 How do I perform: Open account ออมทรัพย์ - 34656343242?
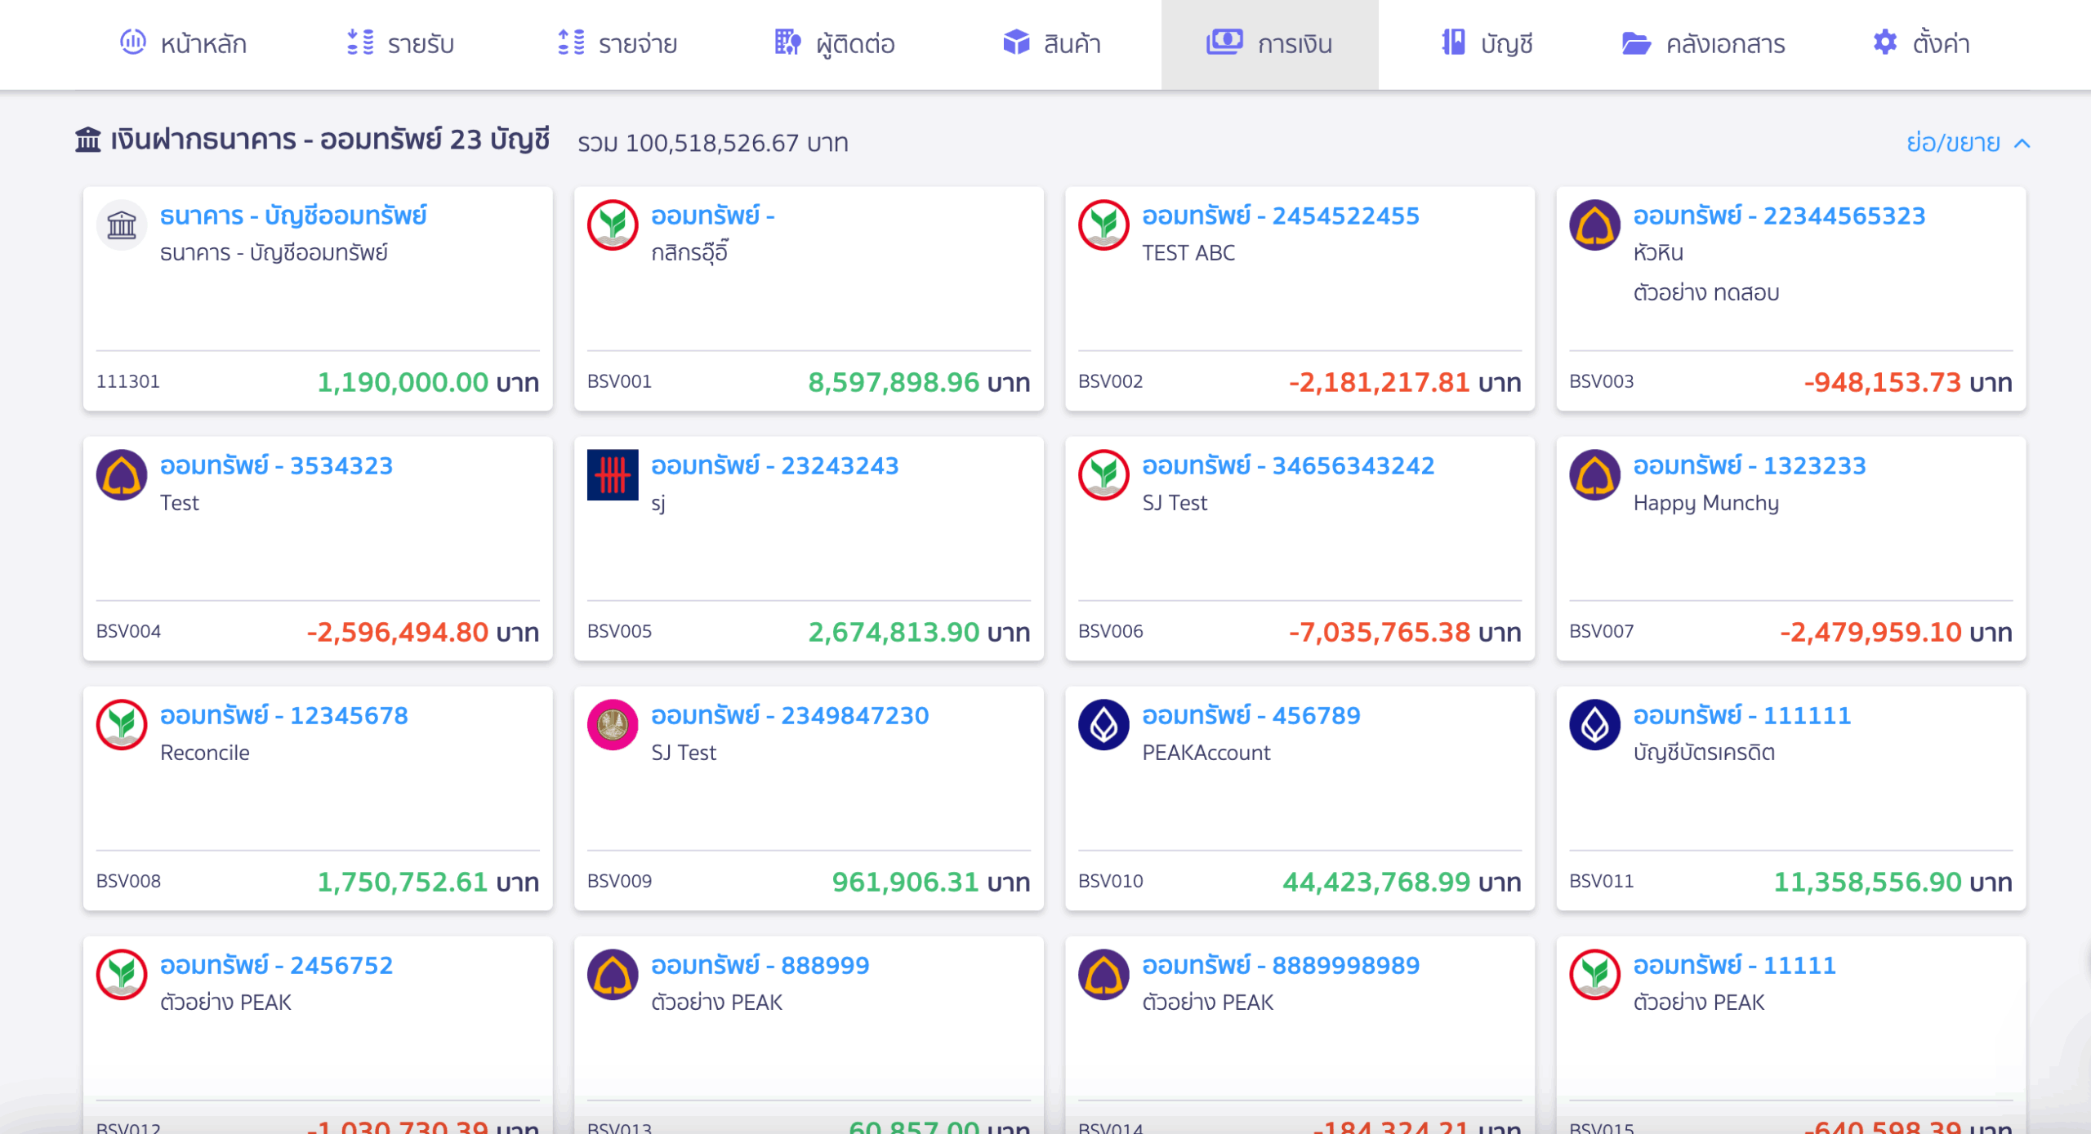pos(1288,465)
